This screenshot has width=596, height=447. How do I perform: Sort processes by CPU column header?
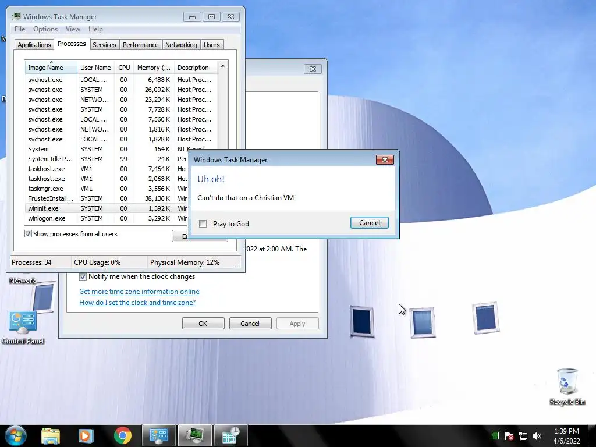pos(124,68)
